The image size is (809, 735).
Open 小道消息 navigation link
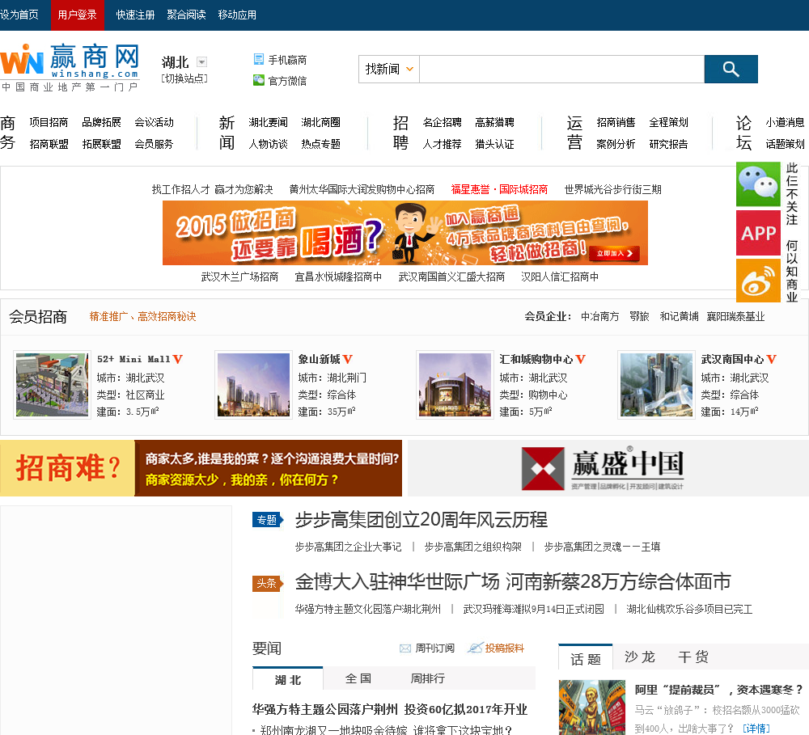point(786,122)
